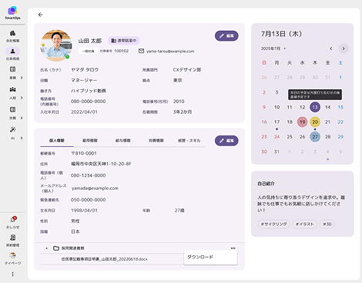
Task: Open the sidebar icon above マイページ avatar
Action: [12, 238]
